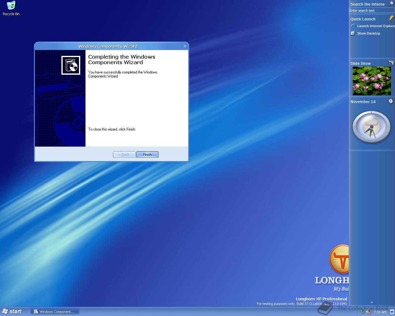Image resolution: width=395 pixels, height=316 pixels.
Task: Click the analog clock in sidebar
Action: tap(371, 127)
